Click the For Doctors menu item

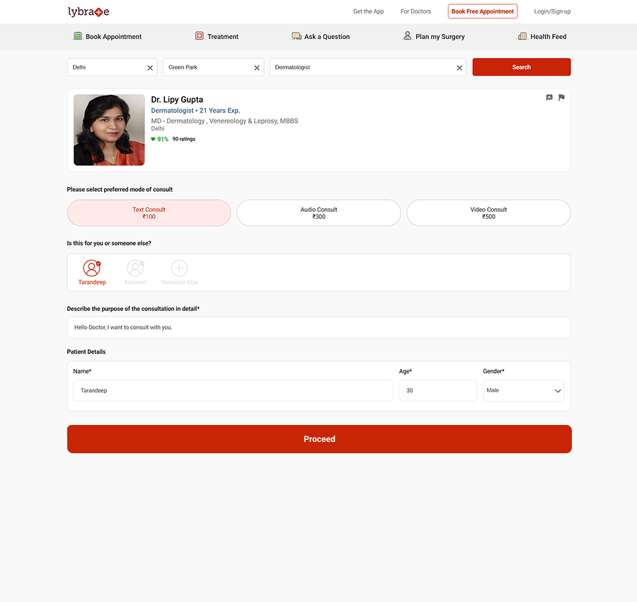[415, 11]
